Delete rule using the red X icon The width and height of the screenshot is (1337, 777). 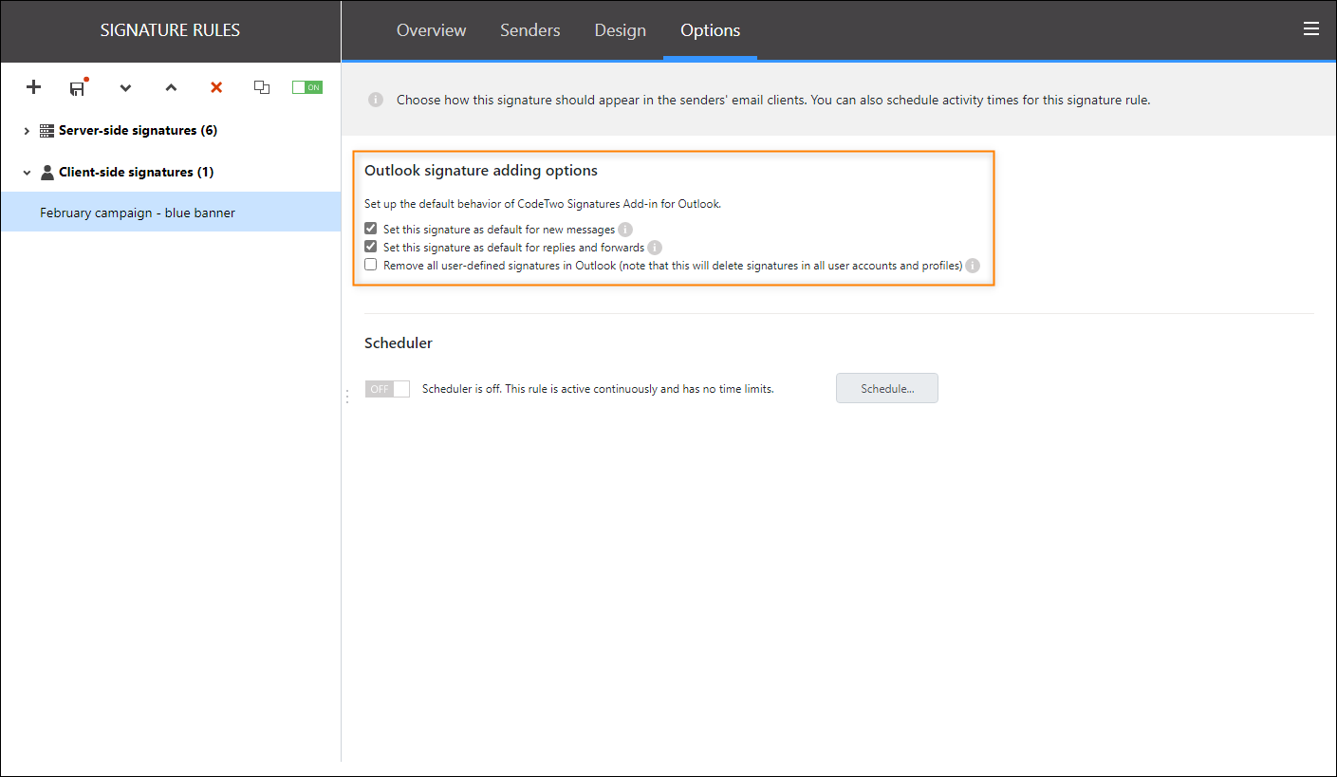click(216, 87)
